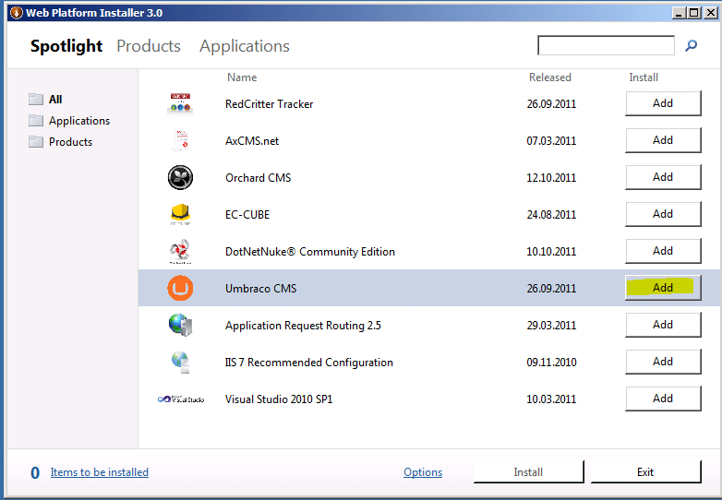Maximize the Web Platform Installer window
Image resolution: width=722 pixels, height=500 pixels.
694,12
